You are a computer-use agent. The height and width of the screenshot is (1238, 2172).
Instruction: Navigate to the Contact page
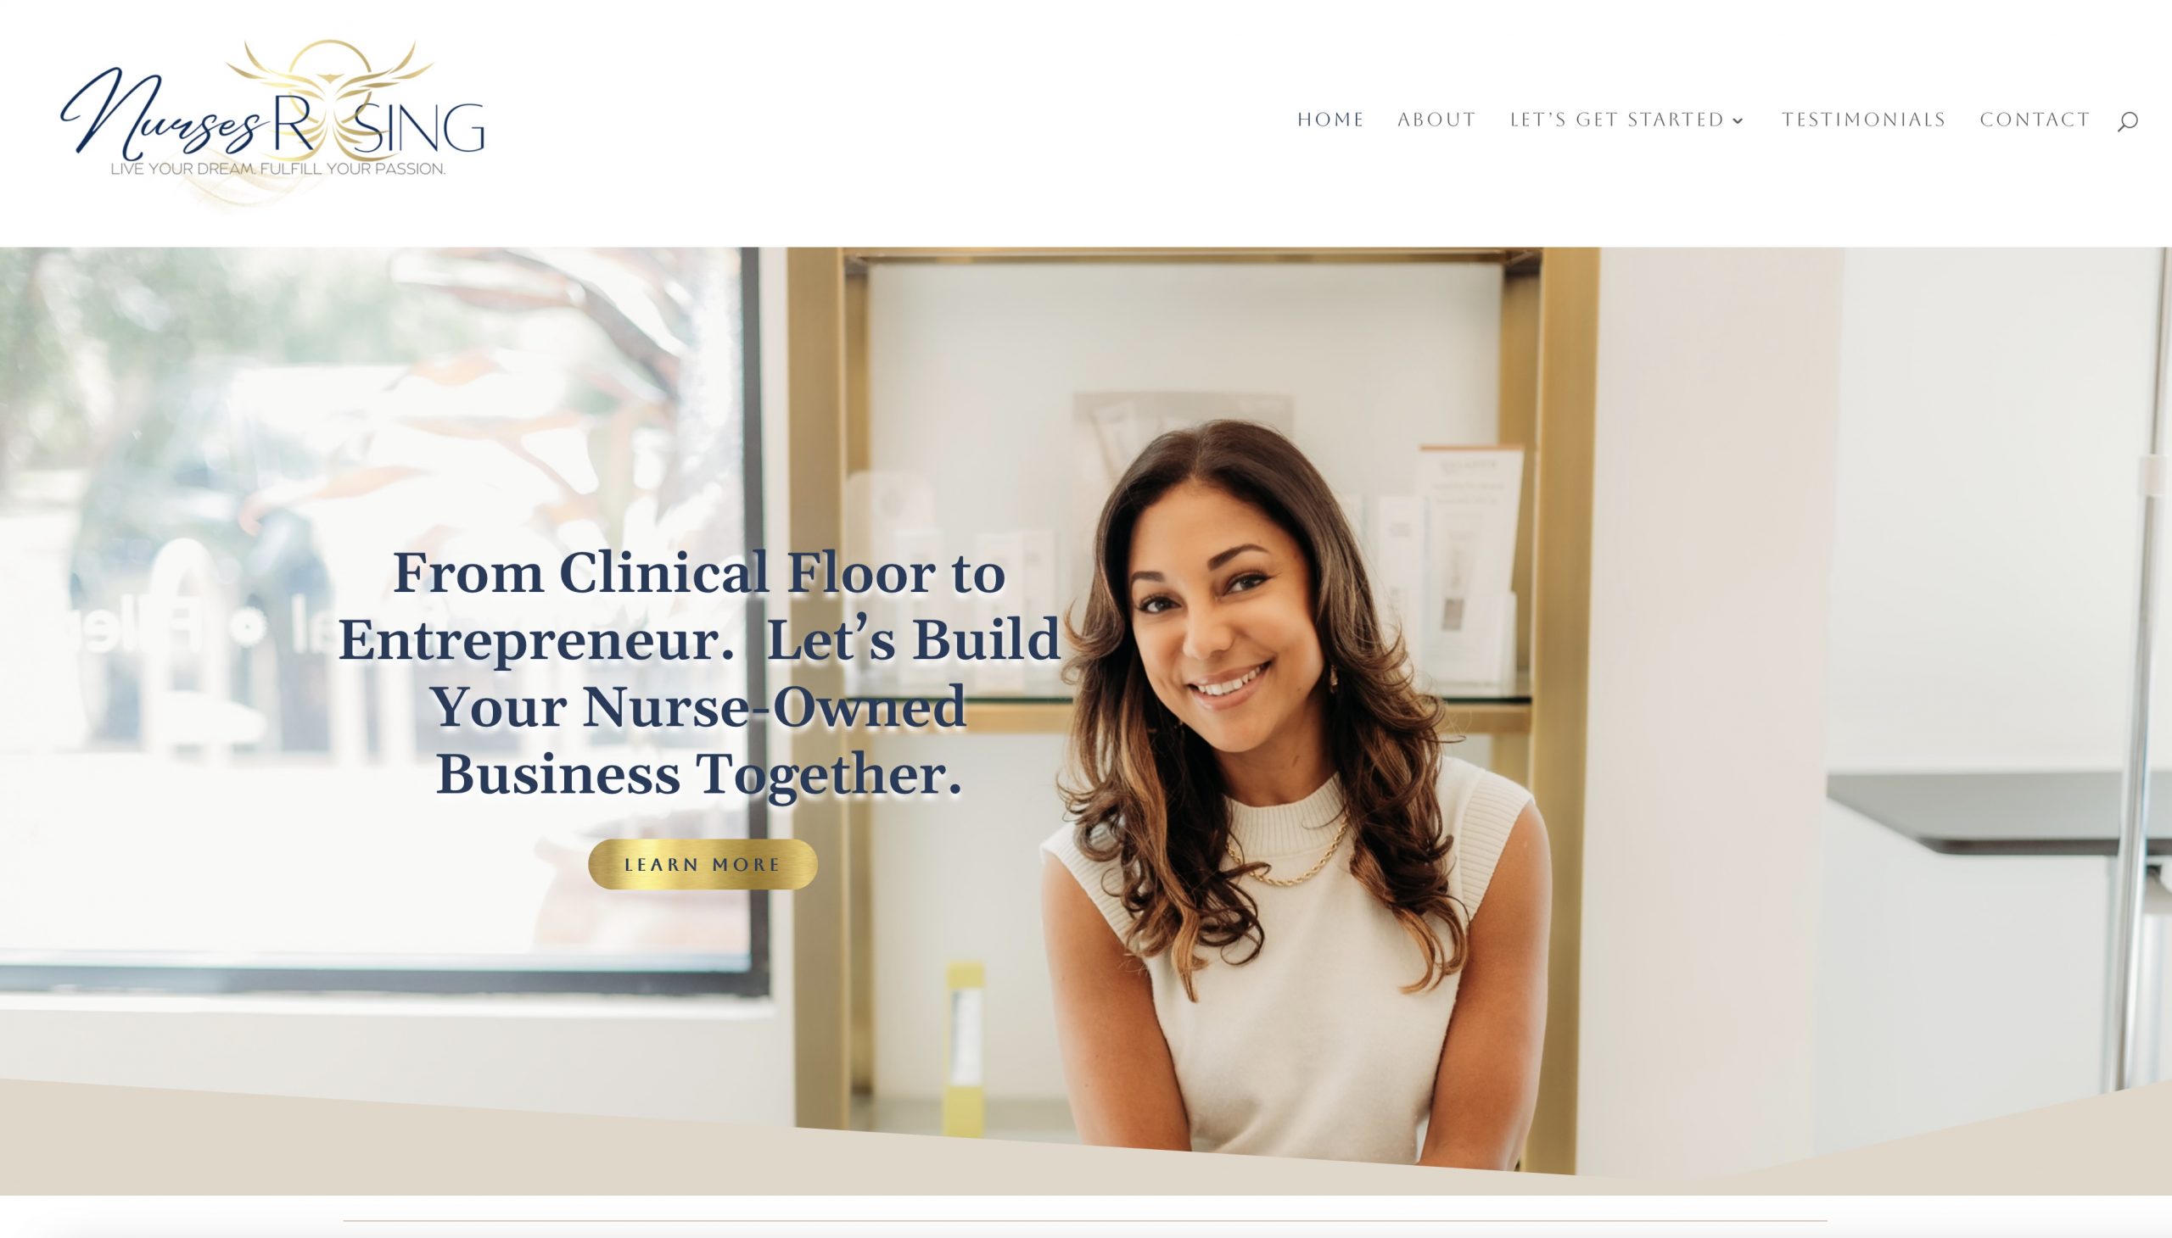point(2035,120)
